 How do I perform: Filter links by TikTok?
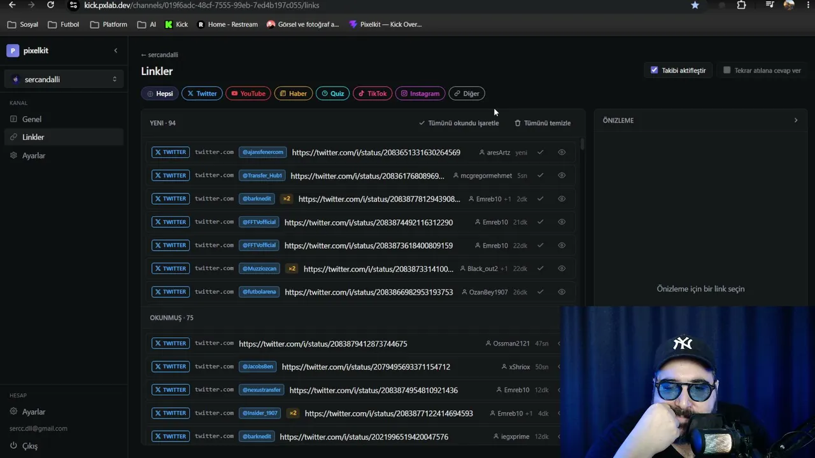(372, 94)
